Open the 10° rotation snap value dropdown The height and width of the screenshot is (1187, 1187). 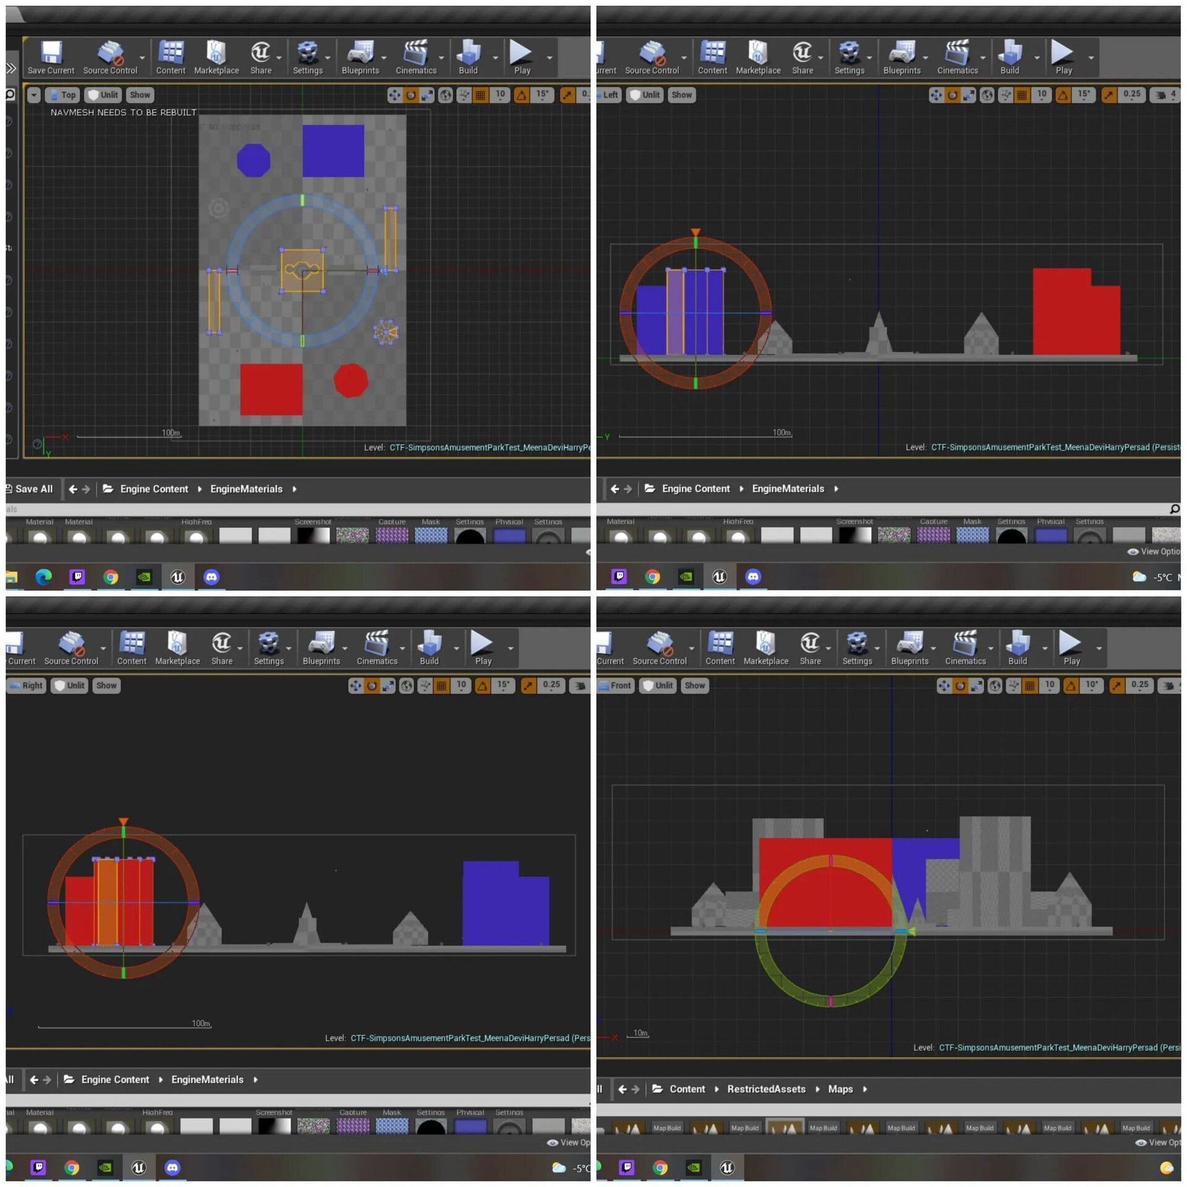point(1092,685)
